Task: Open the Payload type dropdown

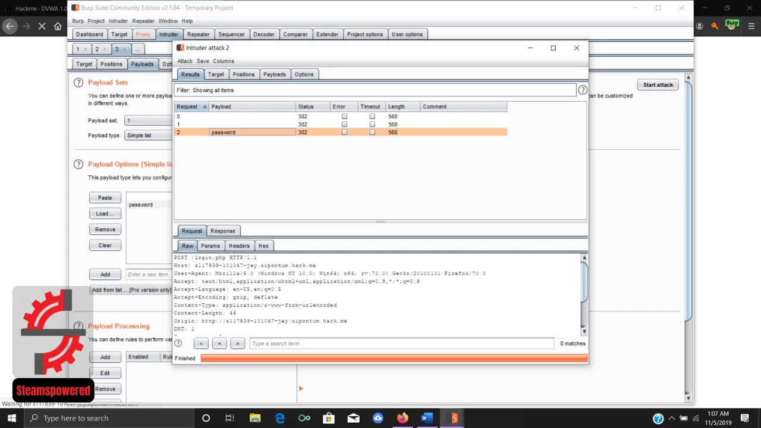Action: [148, 135]
